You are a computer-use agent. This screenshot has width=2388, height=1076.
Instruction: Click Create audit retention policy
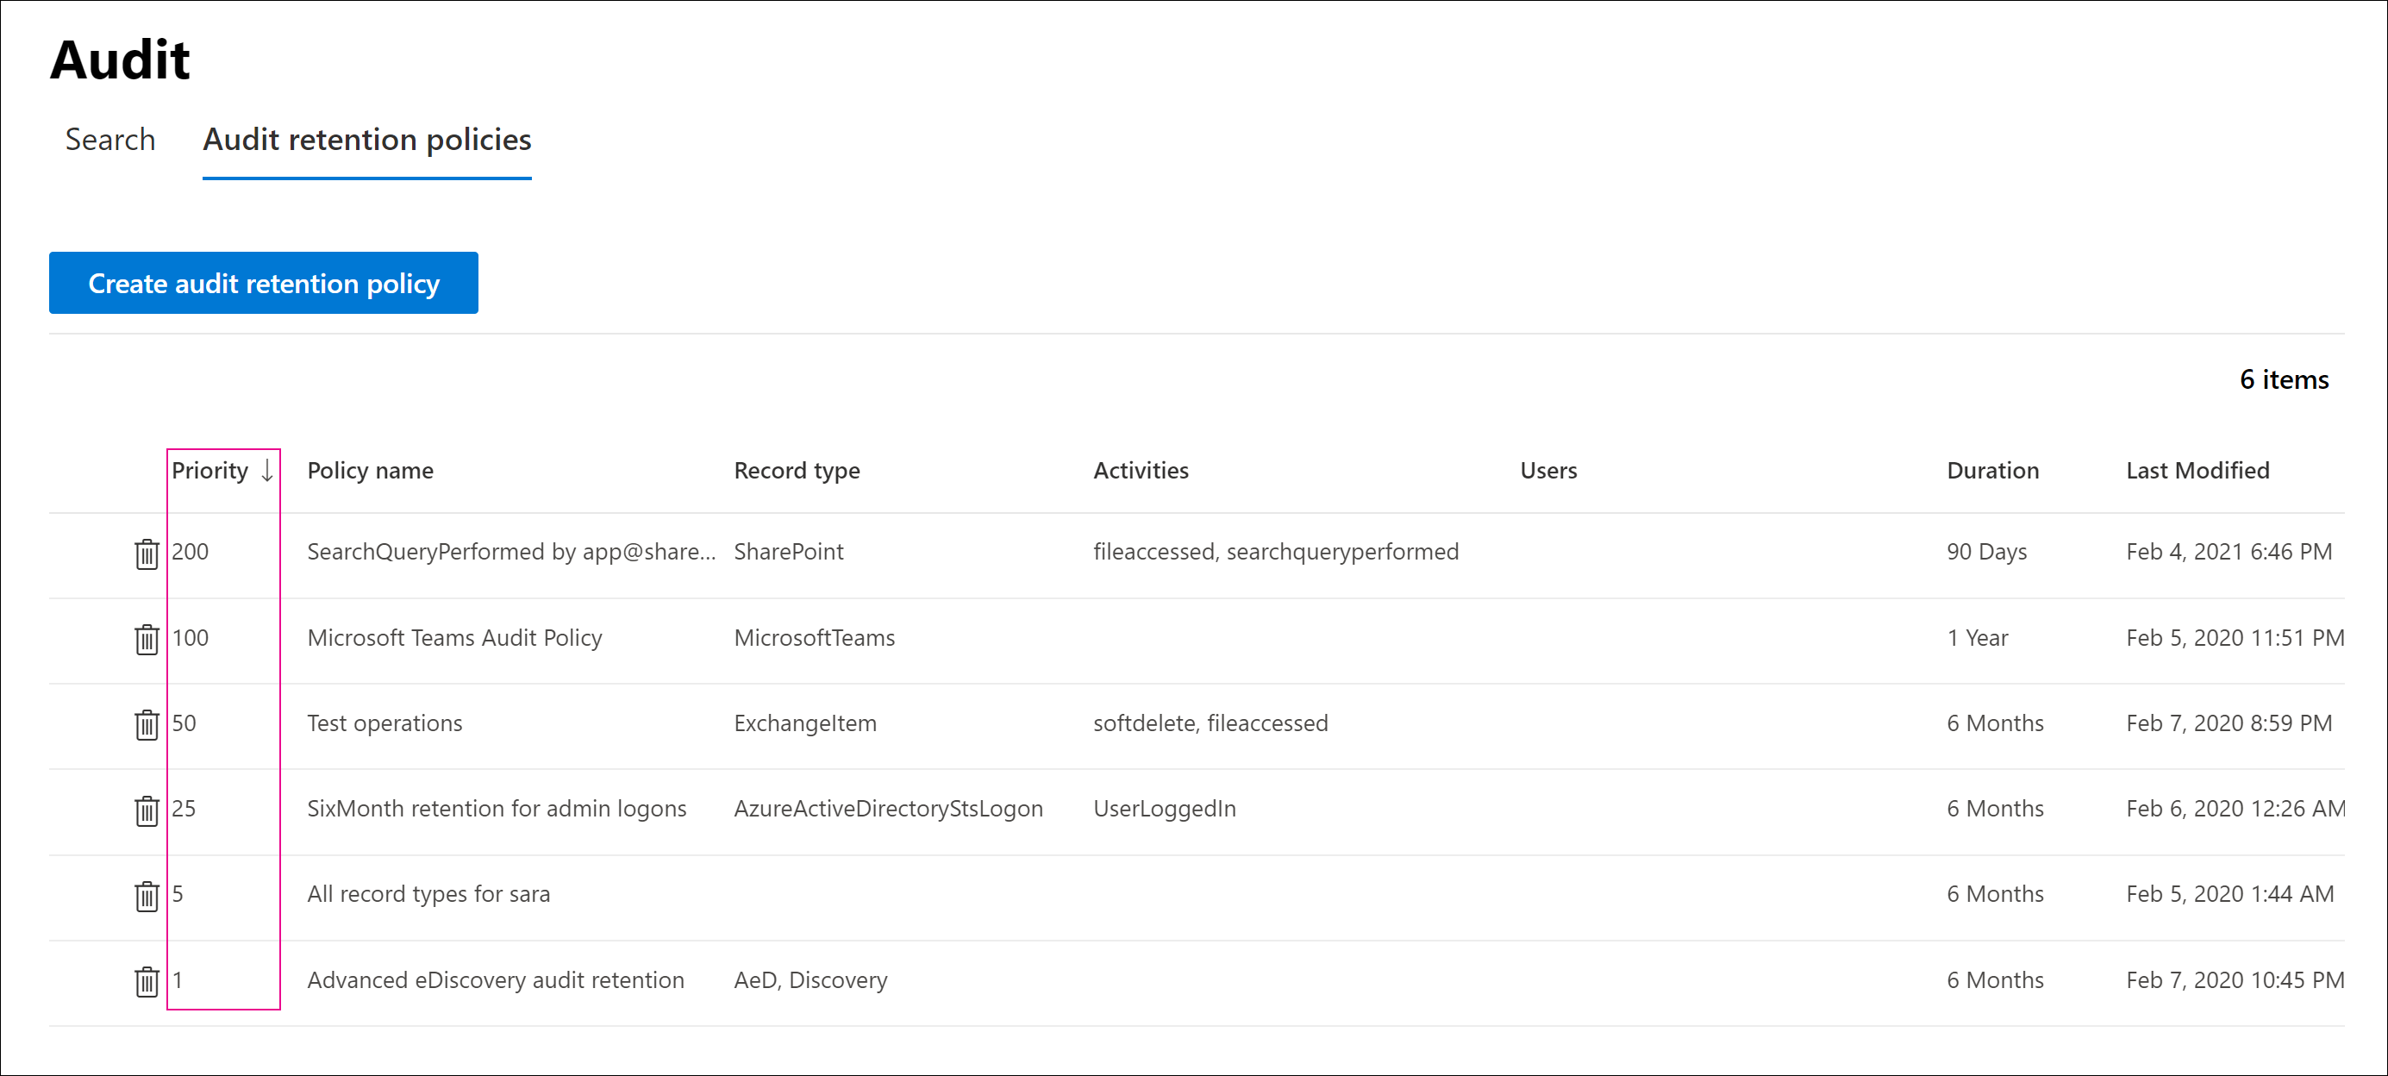tap(263, 283)
